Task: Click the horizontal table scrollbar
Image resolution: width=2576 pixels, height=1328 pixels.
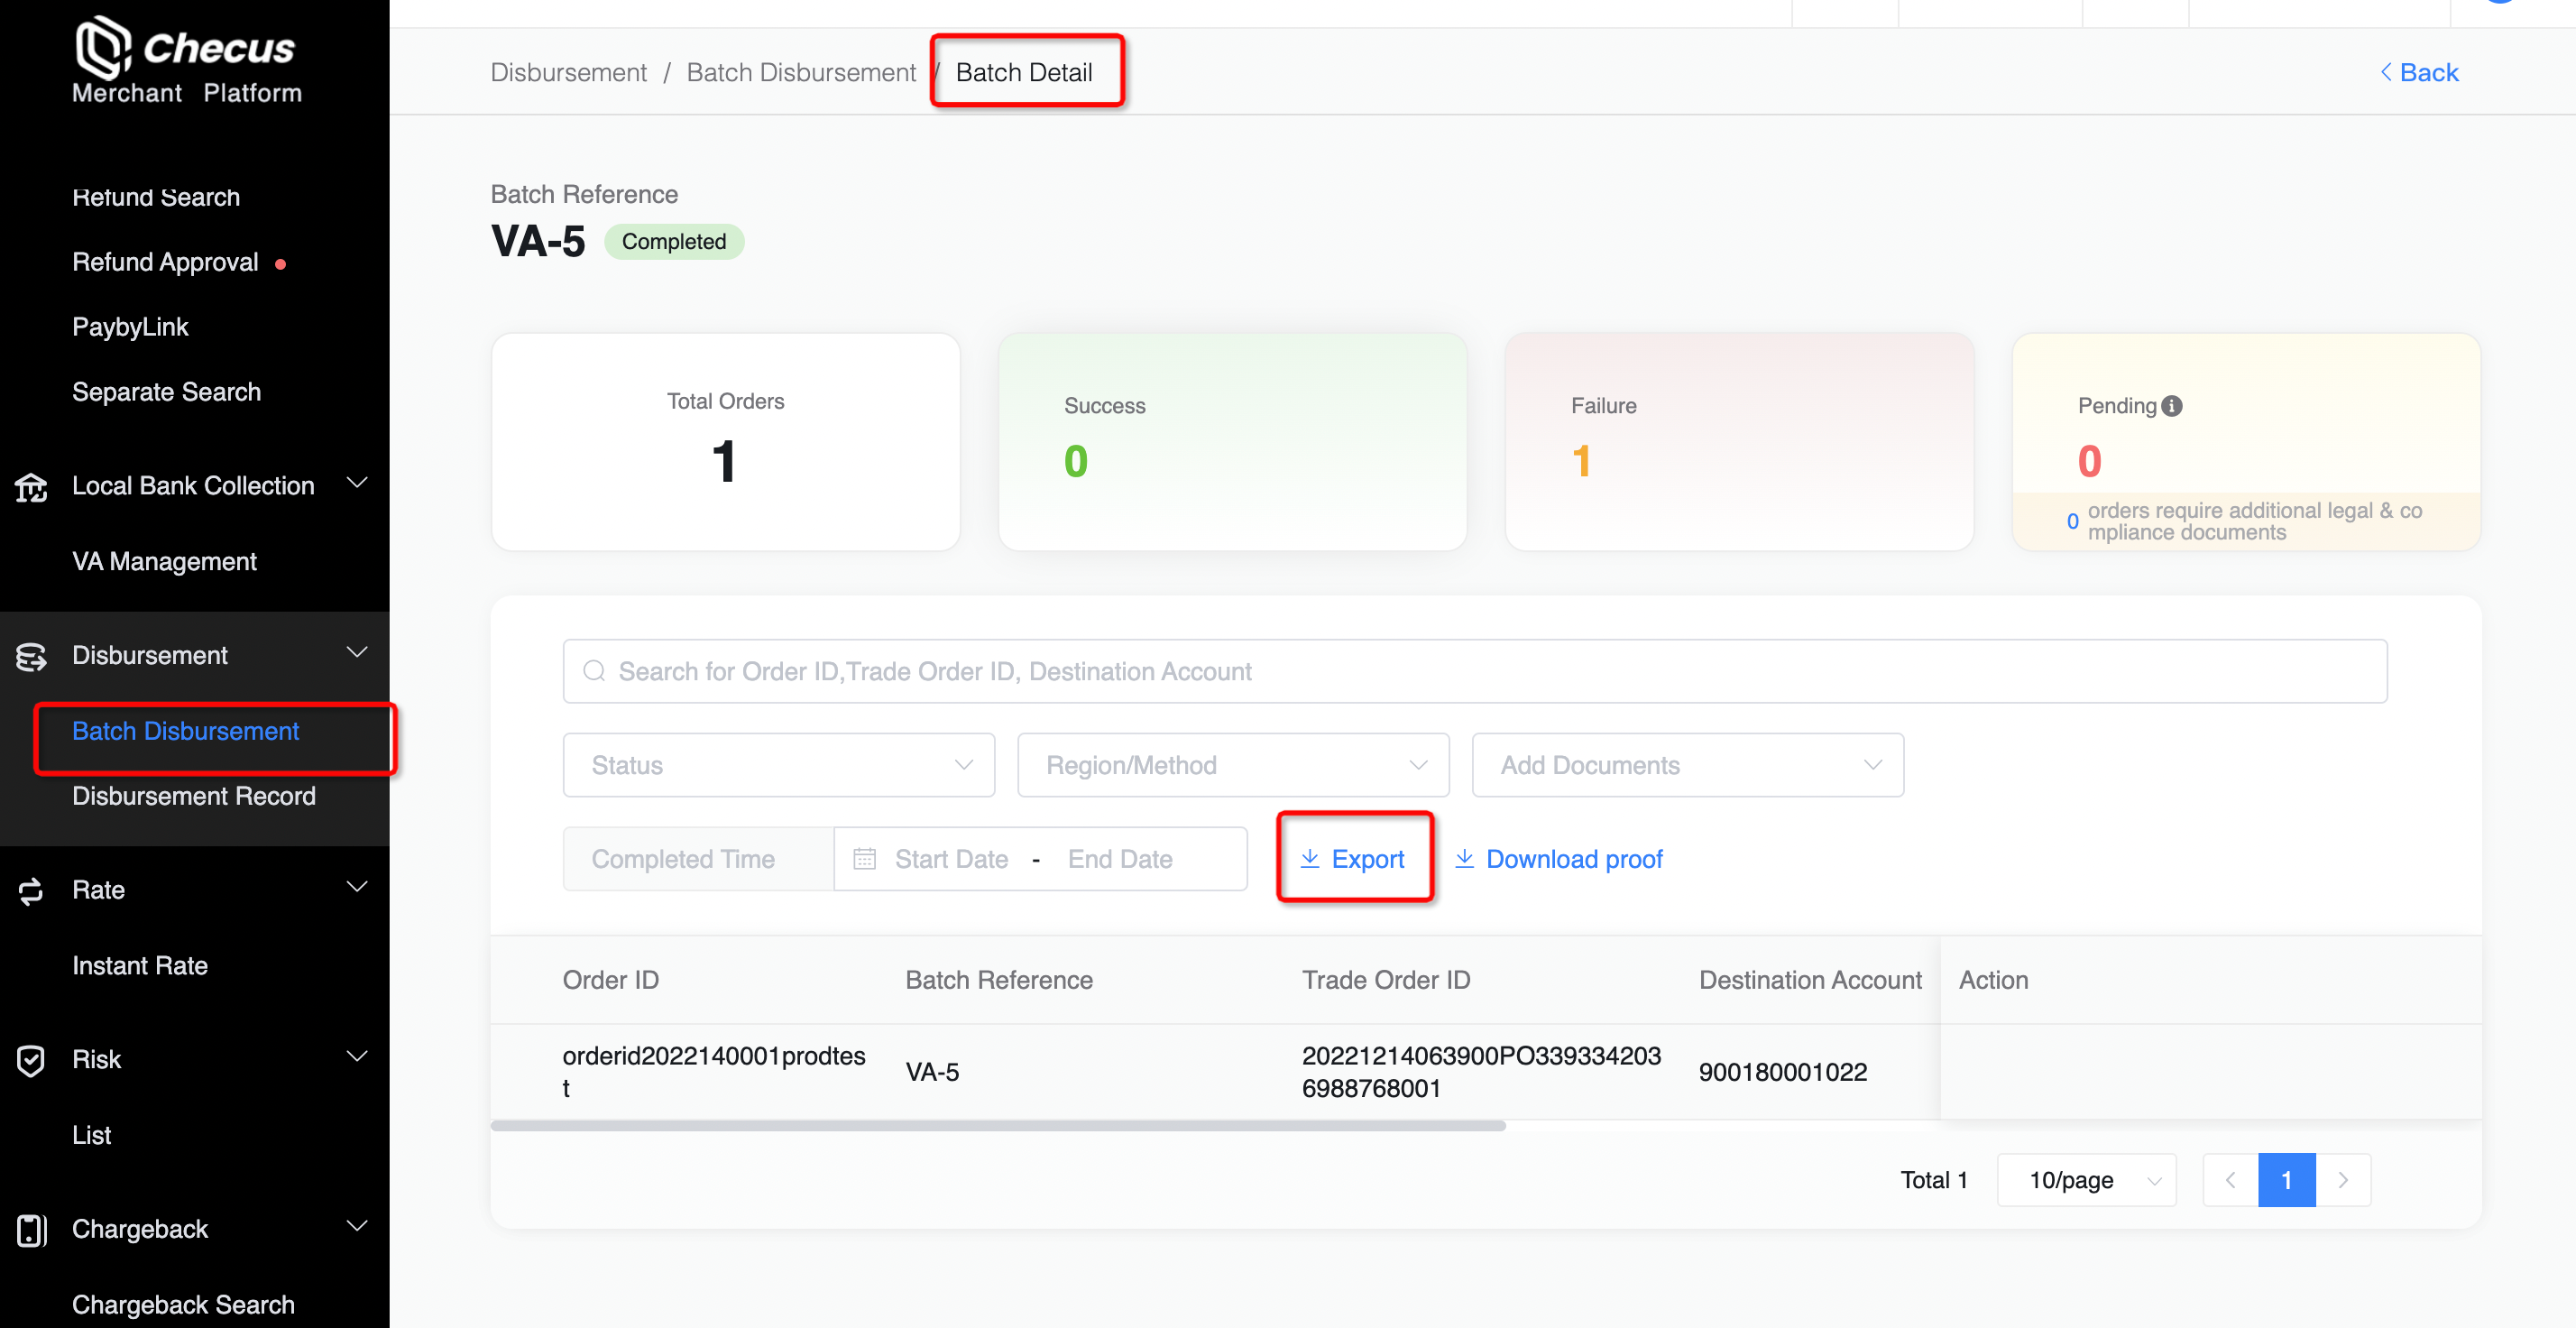Action: [997, 1126]
